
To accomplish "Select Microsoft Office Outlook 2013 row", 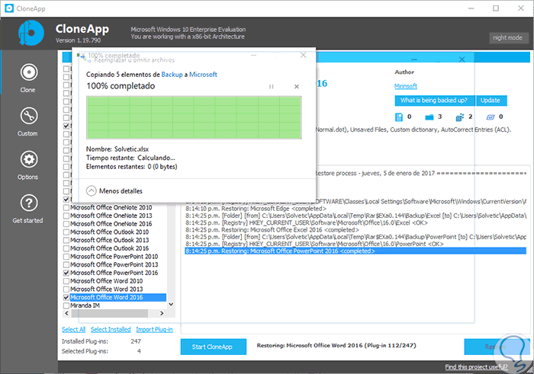I will tap(110, 240).
